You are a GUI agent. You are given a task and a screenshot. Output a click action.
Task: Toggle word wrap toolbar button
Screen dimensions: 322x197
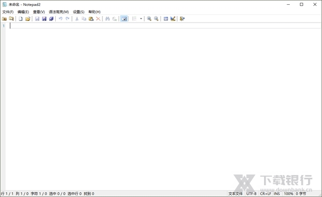tap(124, 19)
